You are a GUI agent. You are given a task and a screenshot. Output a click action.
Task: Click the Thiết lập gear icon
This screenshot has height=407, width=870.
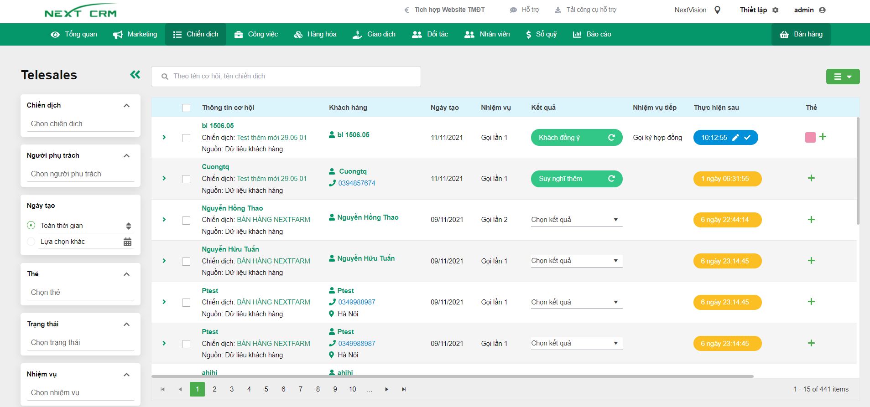tap(775, 10)
